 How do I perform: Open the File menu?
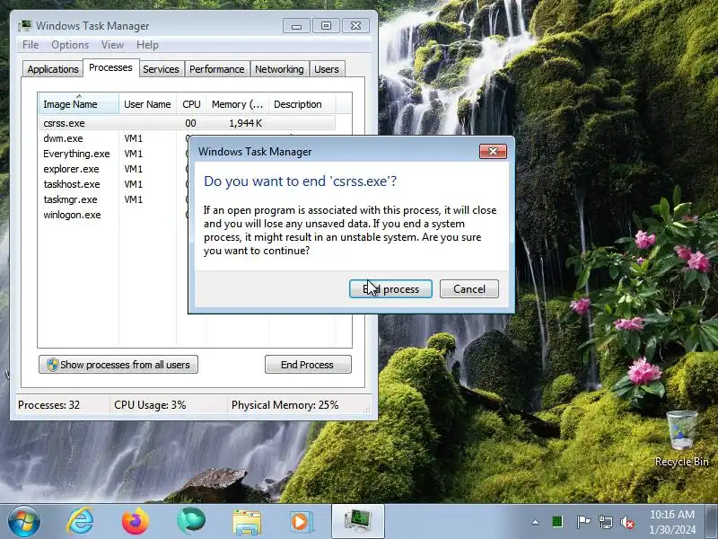(31, 45)
